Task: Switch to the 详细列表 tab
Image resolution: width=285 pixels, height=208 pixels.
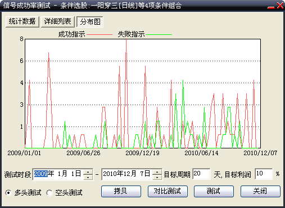Action: (x=58, y=22)
